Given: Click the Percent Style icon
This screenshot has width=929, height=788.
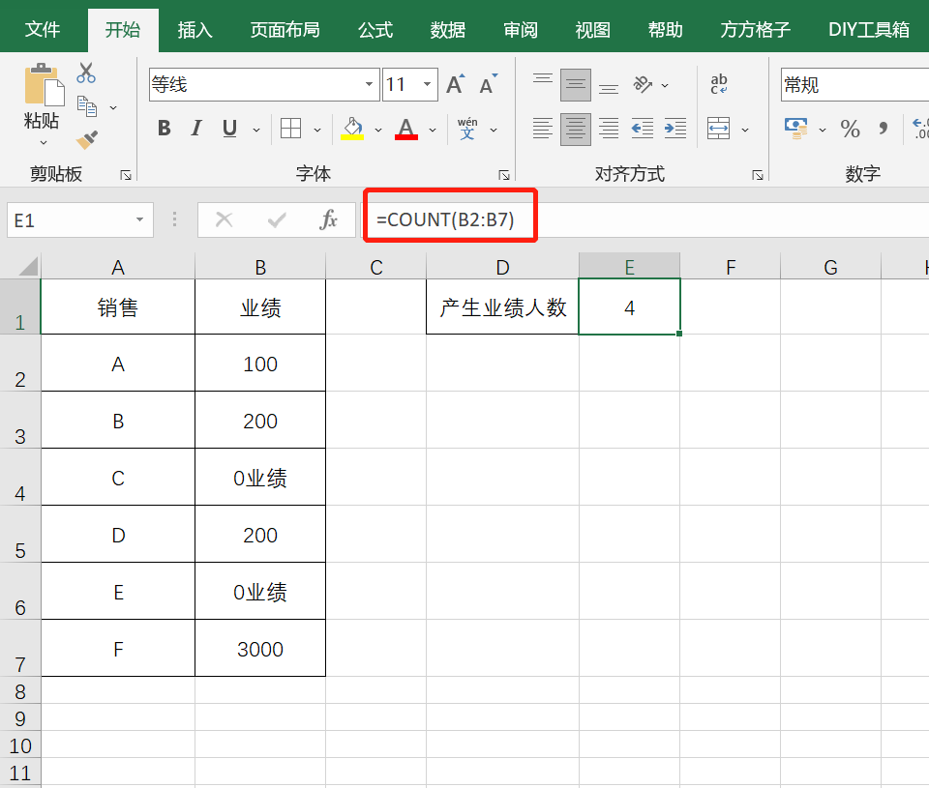Looking at the screenshot, I should 850,129.
